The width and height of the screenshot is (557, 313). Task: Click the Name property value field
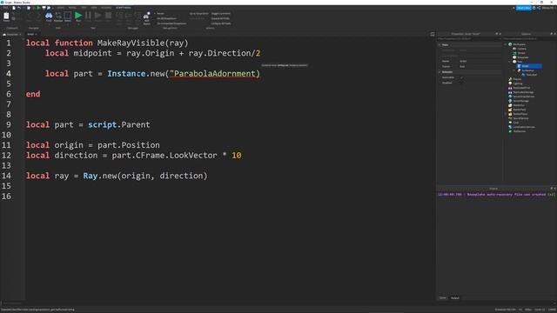480,61
